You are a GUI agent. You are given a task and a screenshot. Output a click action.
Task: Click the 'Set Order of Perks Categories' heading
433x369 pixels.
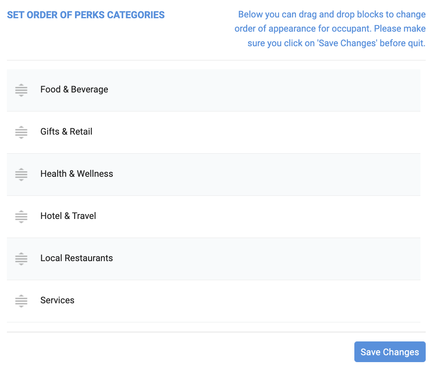coord(86,15)
